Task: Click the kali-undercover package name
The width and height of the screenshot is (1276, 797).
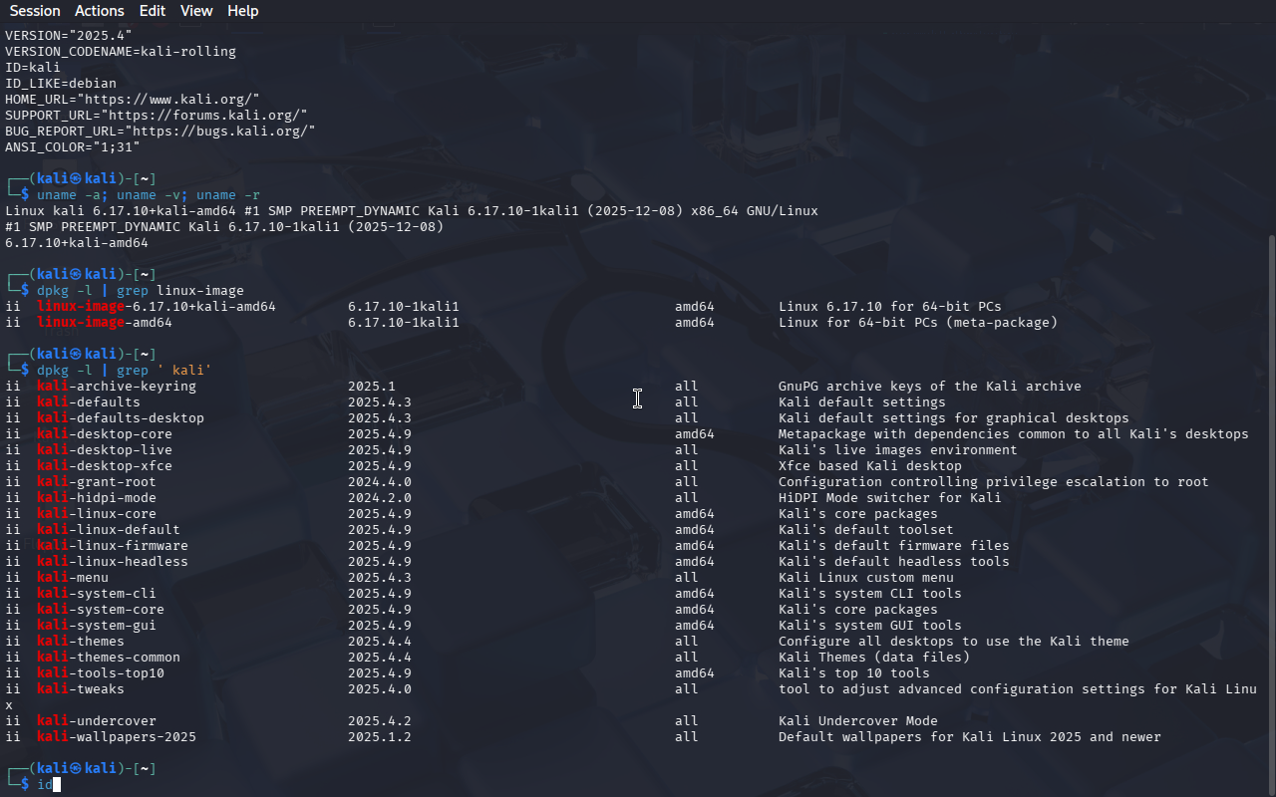Action: [x=97, y=721]
